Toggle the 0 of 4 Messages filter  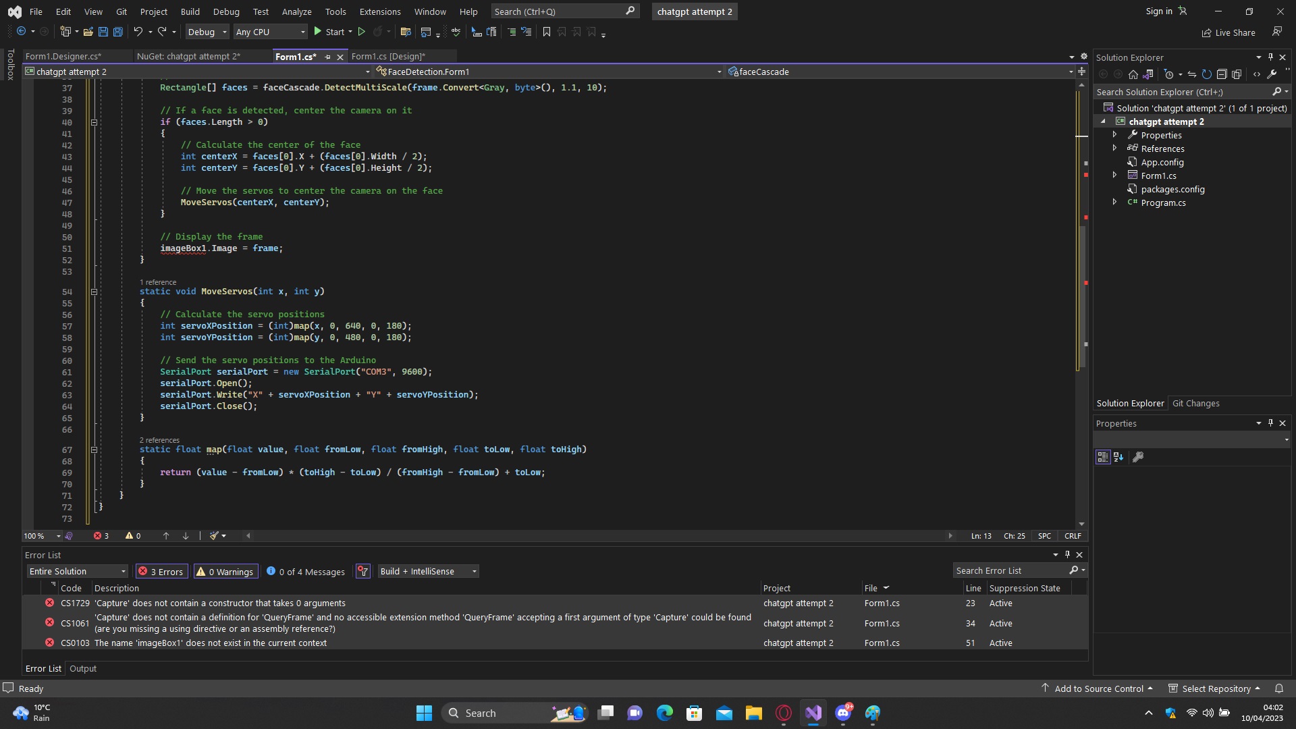[306, 572]
